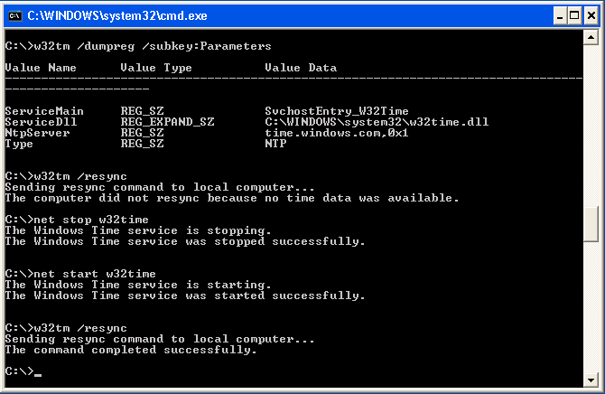Click the window title text C:\WINDOWS\system32\cmd.exe
605x394 pixels.
pyautogui.click(x=117, y=16)
